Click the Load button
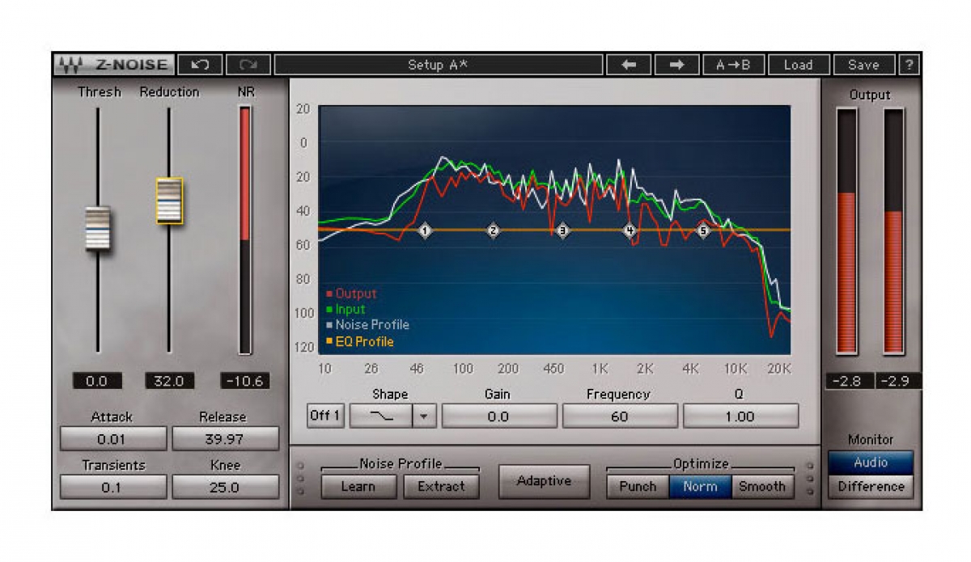971x562 pixels. pyautogui.click(x=798, y=65)
